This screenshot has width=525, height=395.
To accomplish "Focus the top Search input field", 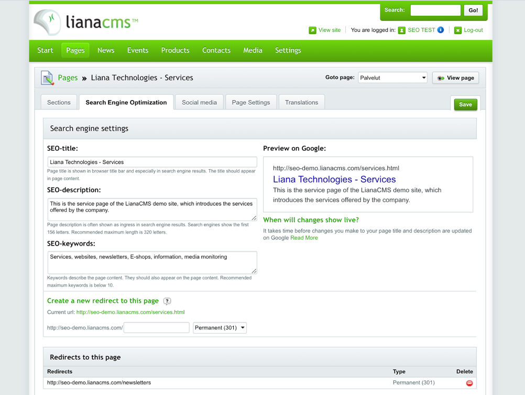I will (x=435, y=10).
